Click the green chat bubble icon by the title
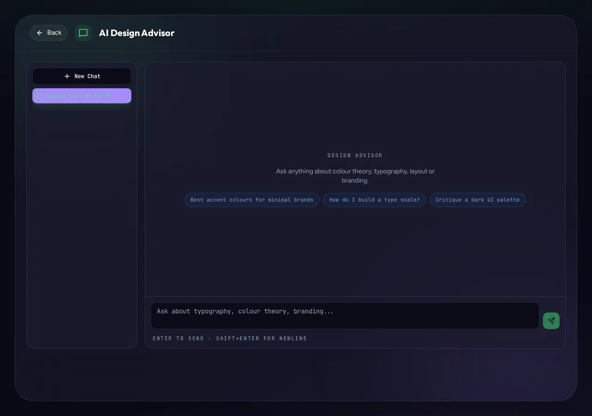The height and width of the screenshot is (416, 592). 83,33
